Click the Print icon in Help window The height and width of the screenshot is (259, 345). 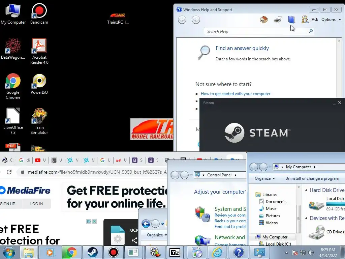click(x=278, y=20)
